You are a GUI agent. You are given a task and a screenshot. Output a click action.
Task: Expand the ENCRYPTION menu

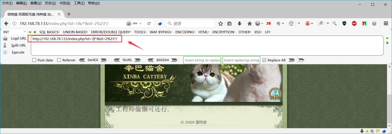click(x=224, y=32)
